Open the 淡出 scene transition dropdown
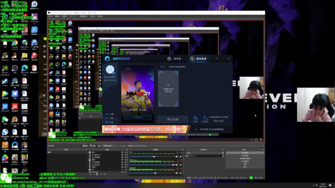This screenshot has height=188, width=335. point(203,153)
